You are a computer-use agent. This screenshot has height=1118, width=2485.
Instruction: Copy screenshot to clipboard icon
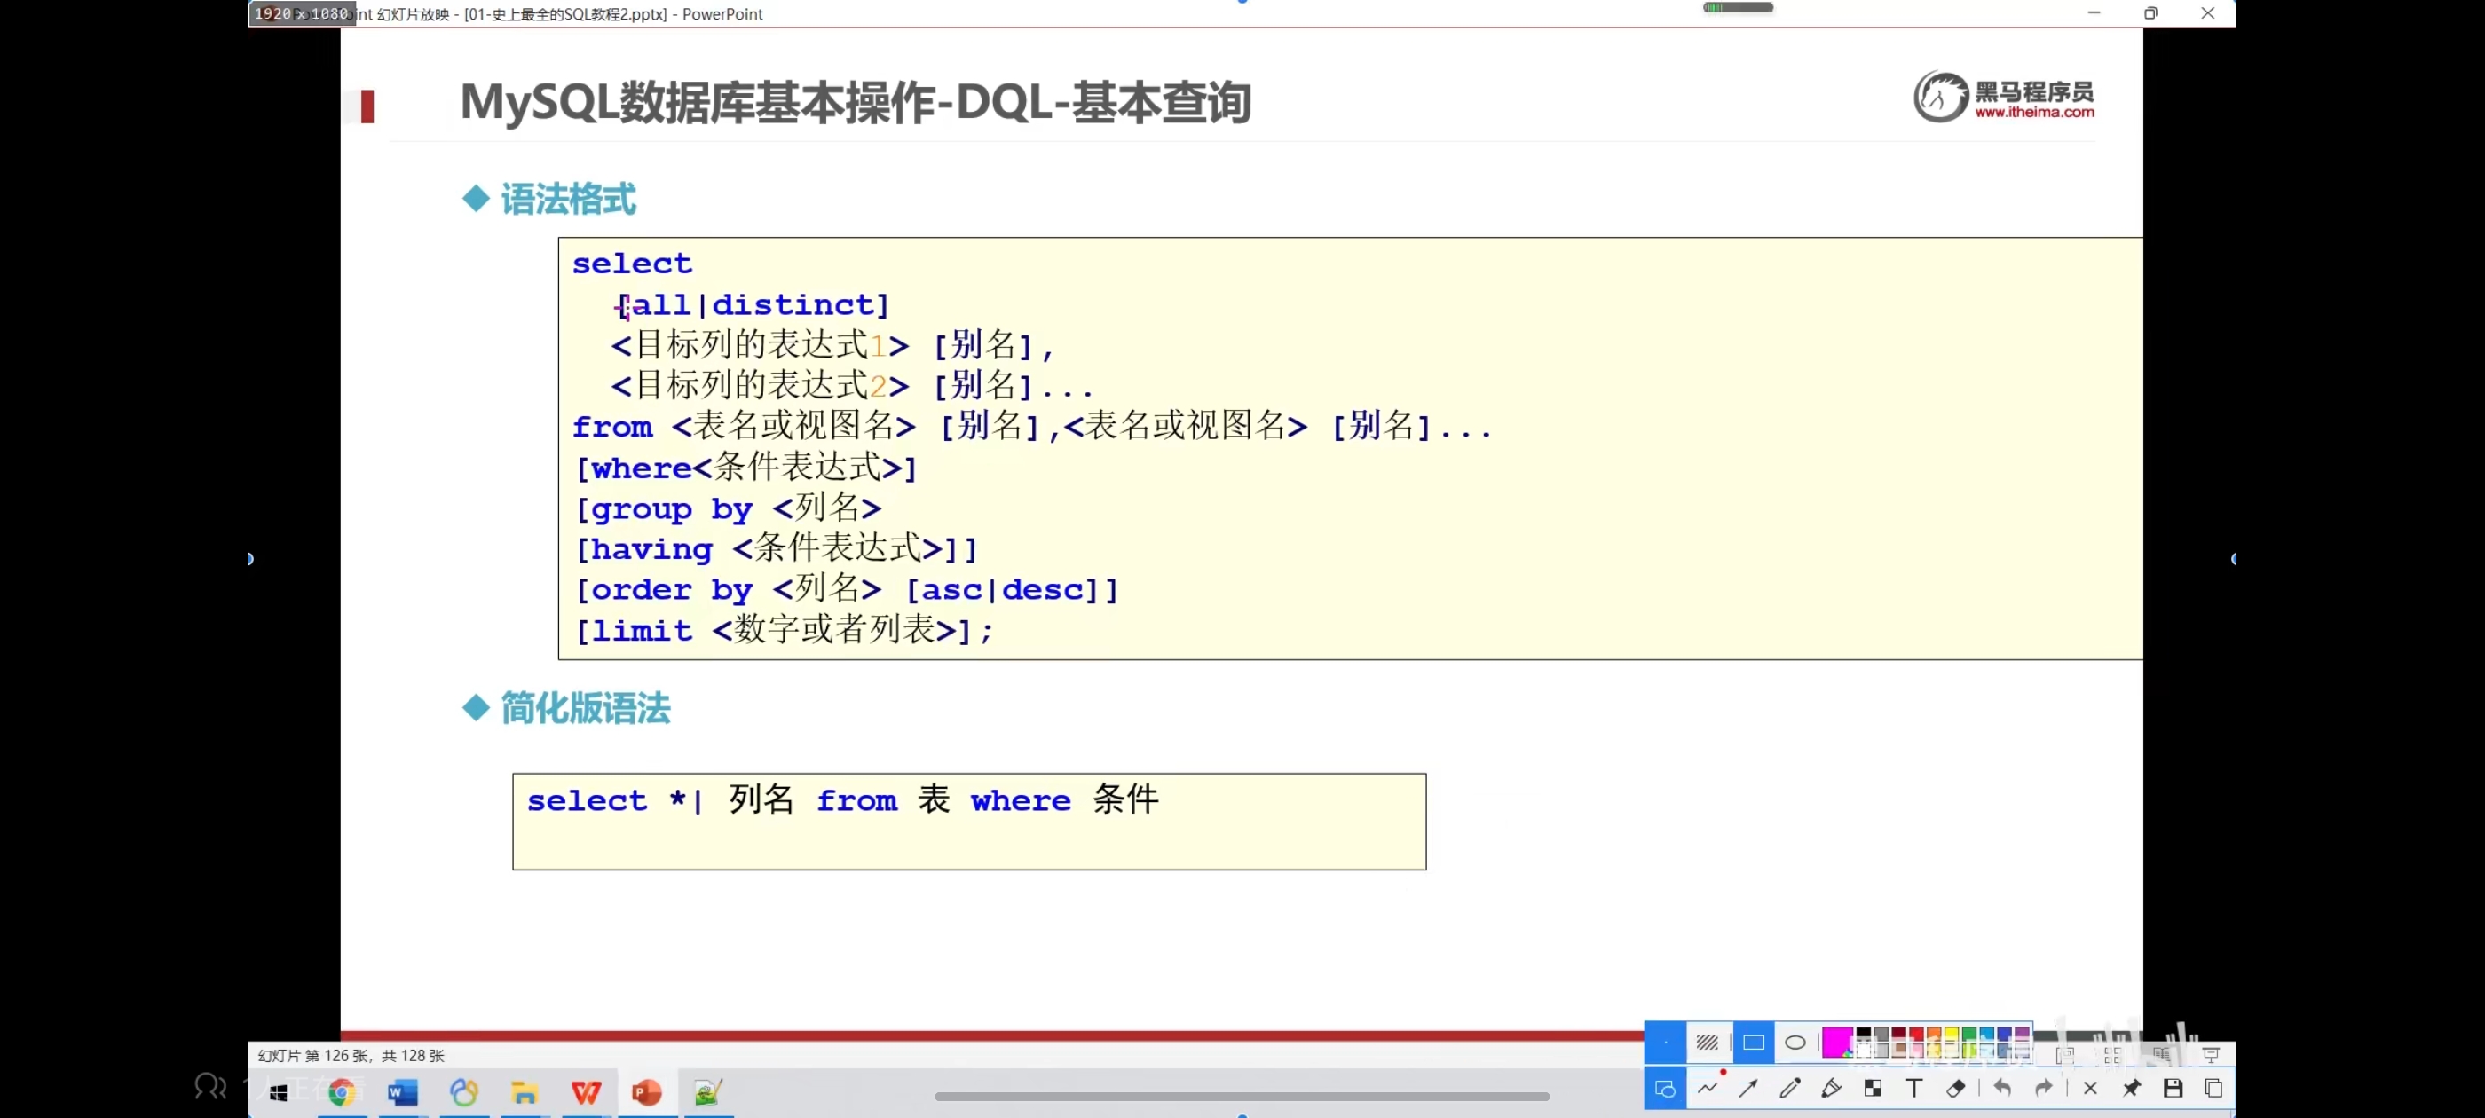click(2214, 1088)
